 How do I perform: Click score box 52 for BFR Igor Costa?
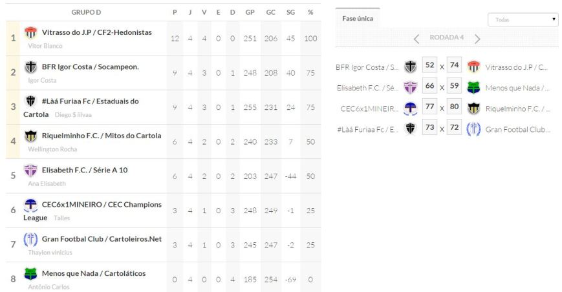point(429,66)
